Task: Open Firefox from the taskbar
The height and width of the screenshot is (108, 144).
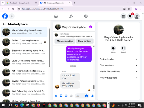Action: click(x=39, y=105)
